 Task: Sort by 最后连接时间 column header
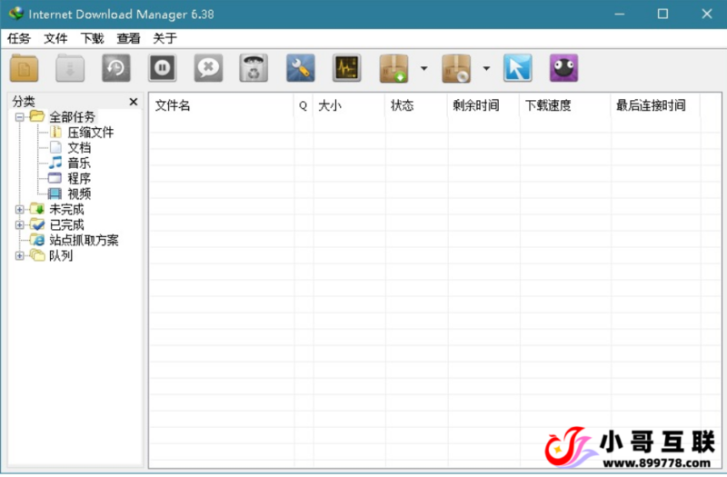point(655,105)
